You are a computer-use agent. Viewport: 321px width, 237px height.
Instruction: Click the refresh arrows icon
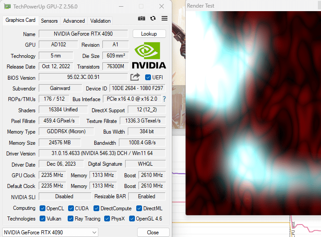(153, 18)
